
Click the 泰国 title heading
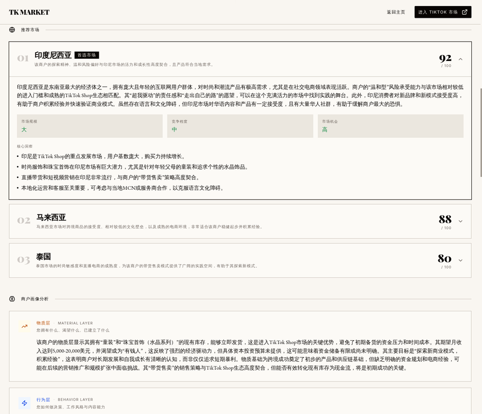[x=44, y=257]
